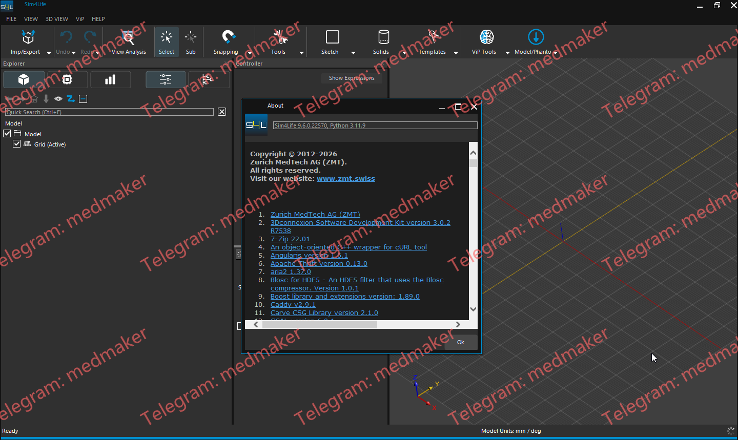Click the Model folder icon in tree
The image size is (738, 440).
tap(17, 134)
